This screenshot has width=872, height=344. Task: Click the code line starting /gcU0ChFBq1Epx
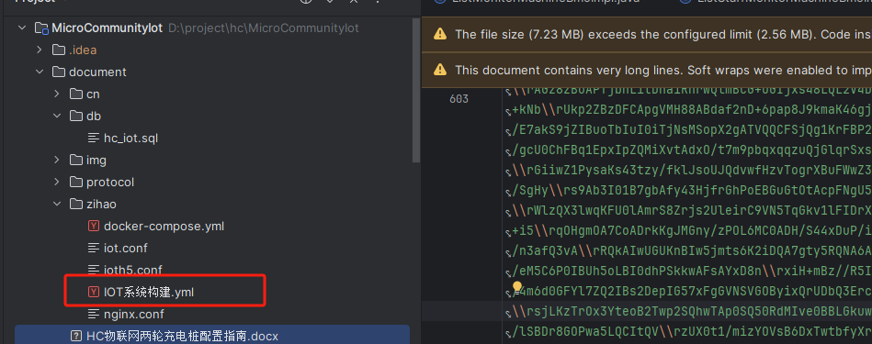[692, 150]
